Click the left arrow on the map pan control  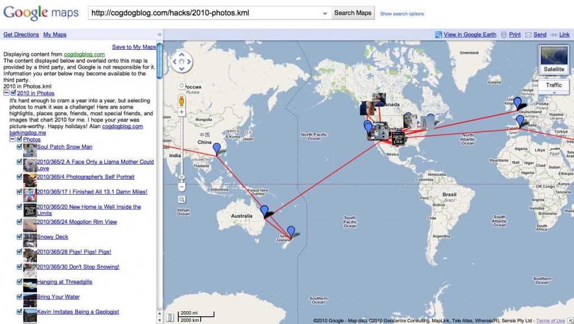(x=174, y=62)
